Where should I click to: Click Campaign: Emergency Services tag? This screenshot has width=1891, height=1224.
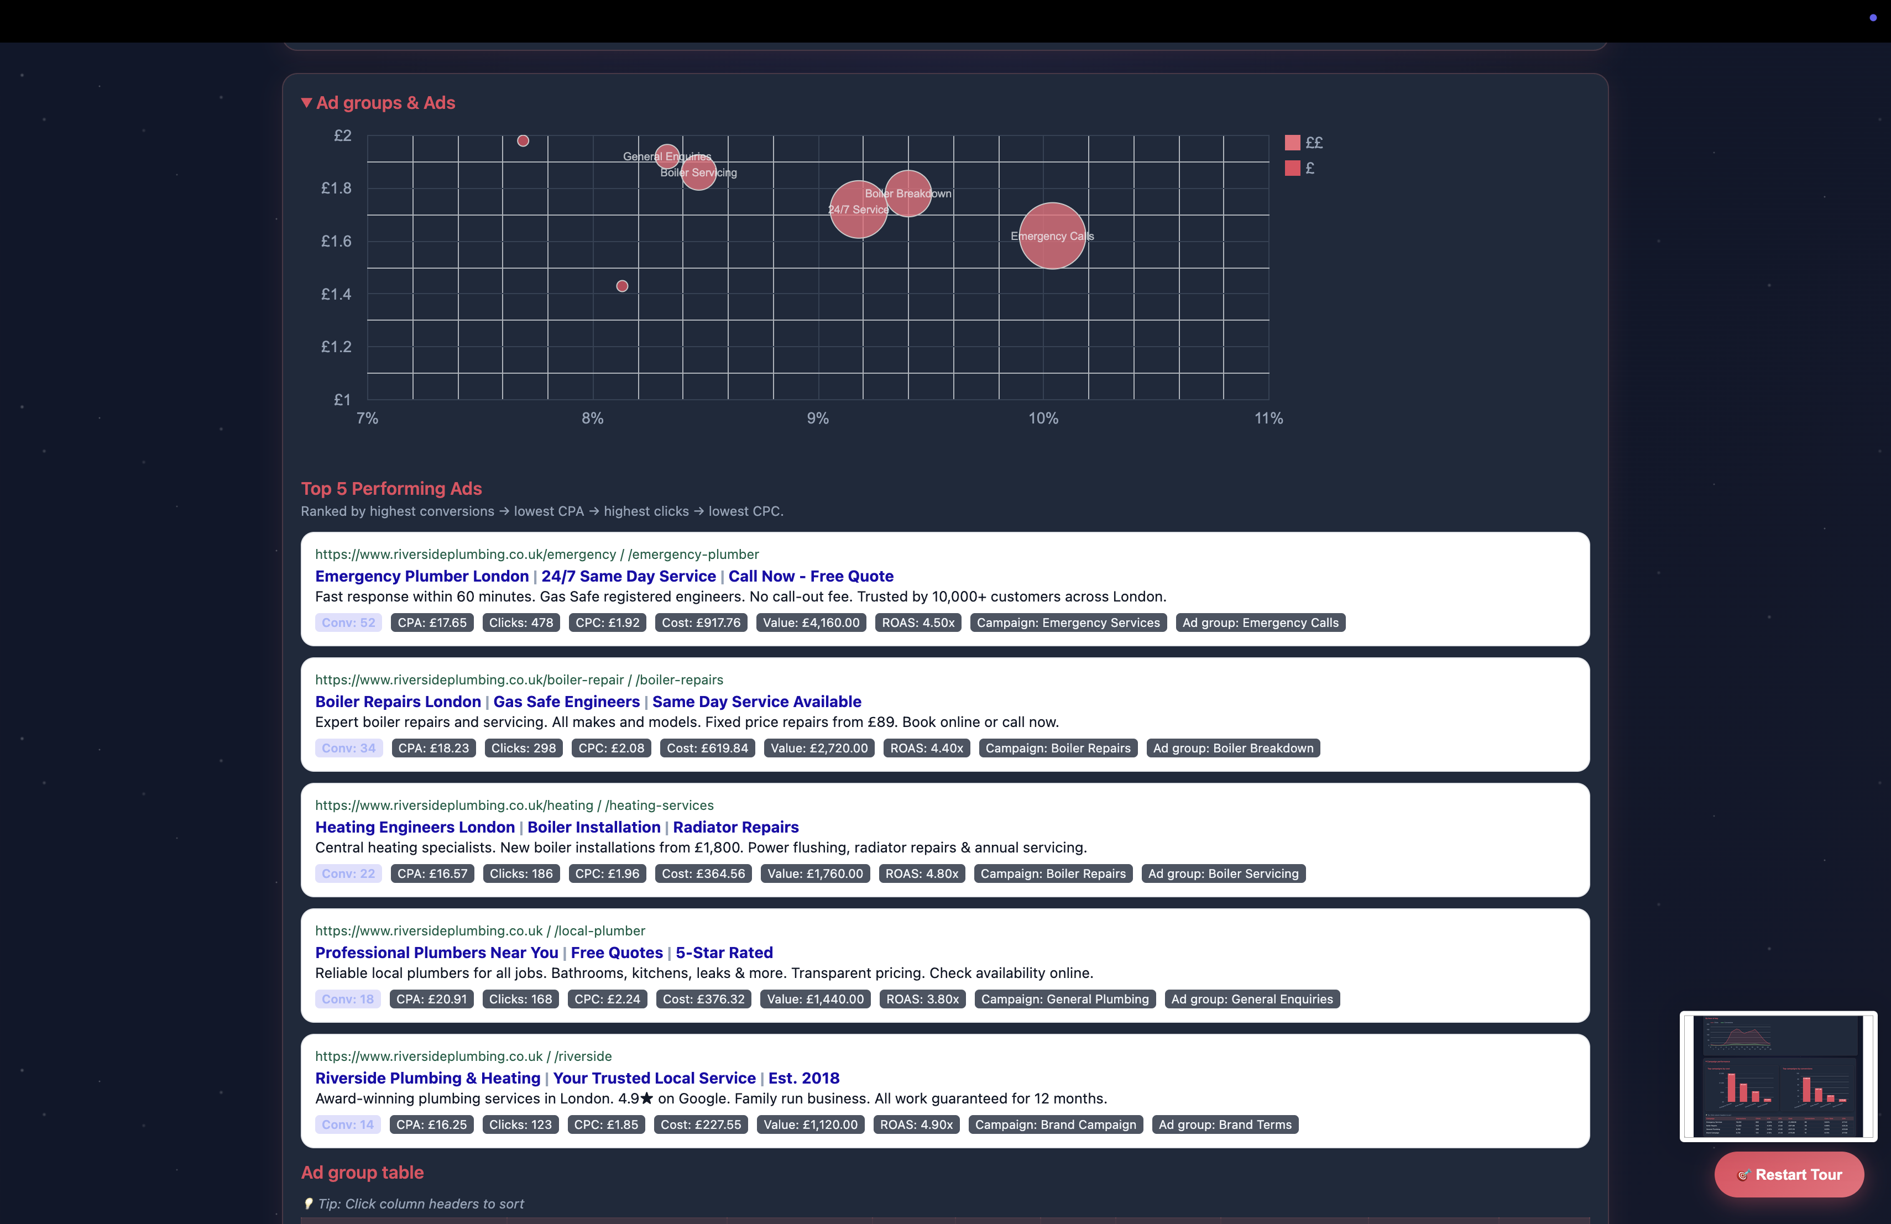pos(1067,623)
